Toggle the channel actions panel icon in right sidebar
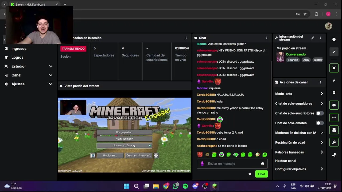The width and height of the screenshot is (342, 192). tap(334, 130)
